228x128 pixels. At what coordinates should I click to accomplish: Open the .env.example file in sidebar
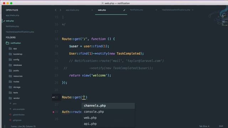(19, 109)
